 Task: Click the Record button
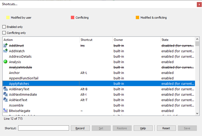pyautogui.click(x=80, y=128)
